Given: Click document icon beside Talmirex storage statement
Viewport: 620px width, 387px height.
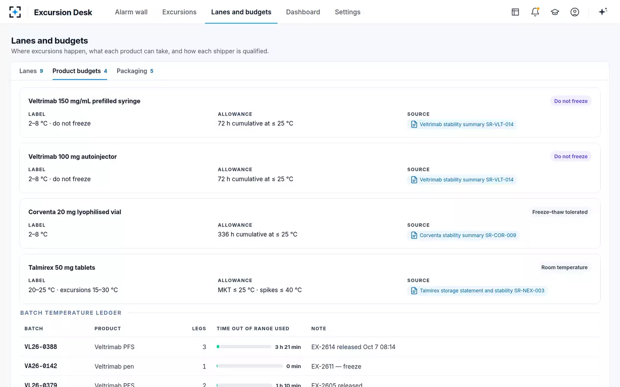Looking at the screenshot, I should (414, 291).
